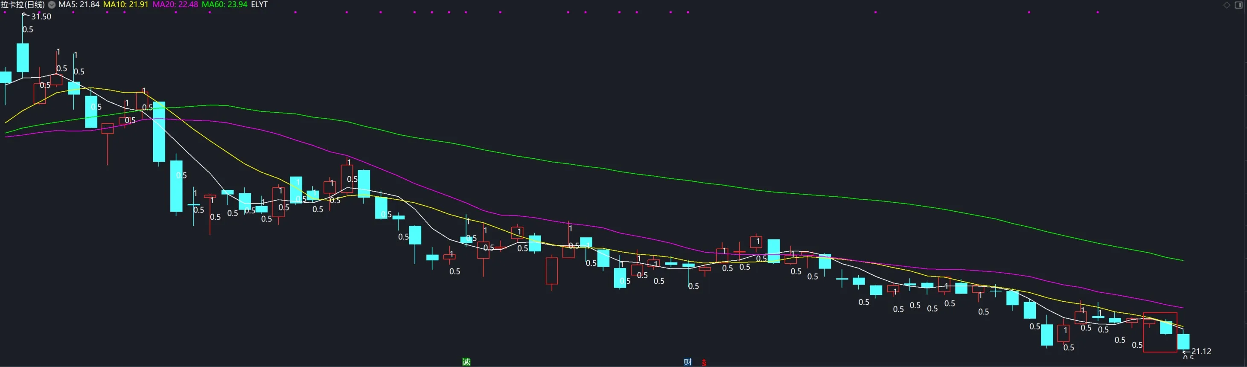The height and width of the screenshot is (367, 1247).
Task: Click the rightmost end of green MA60 line
Action: click(x=1182, y=260)
